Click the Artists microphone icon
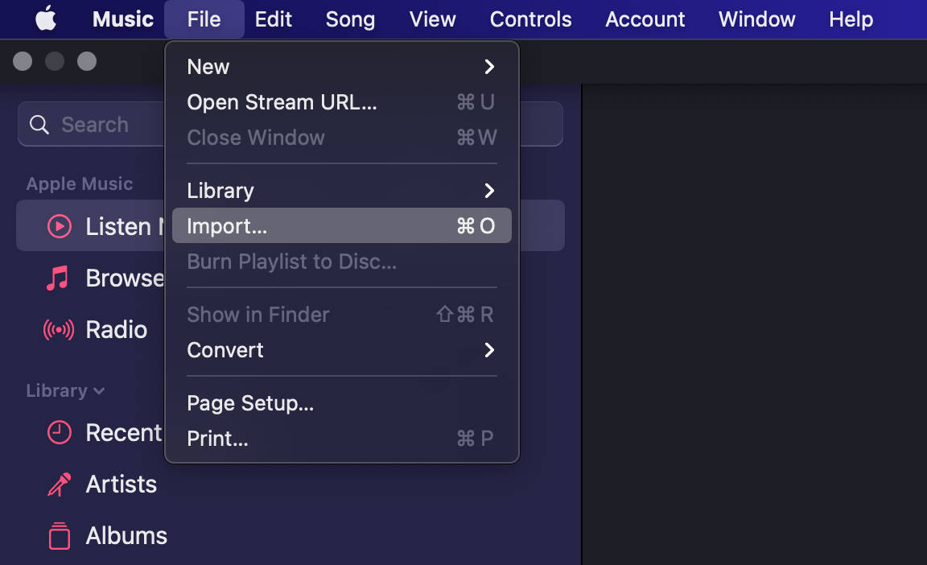This screenshot has width=927, height=565. click(59, 484)
